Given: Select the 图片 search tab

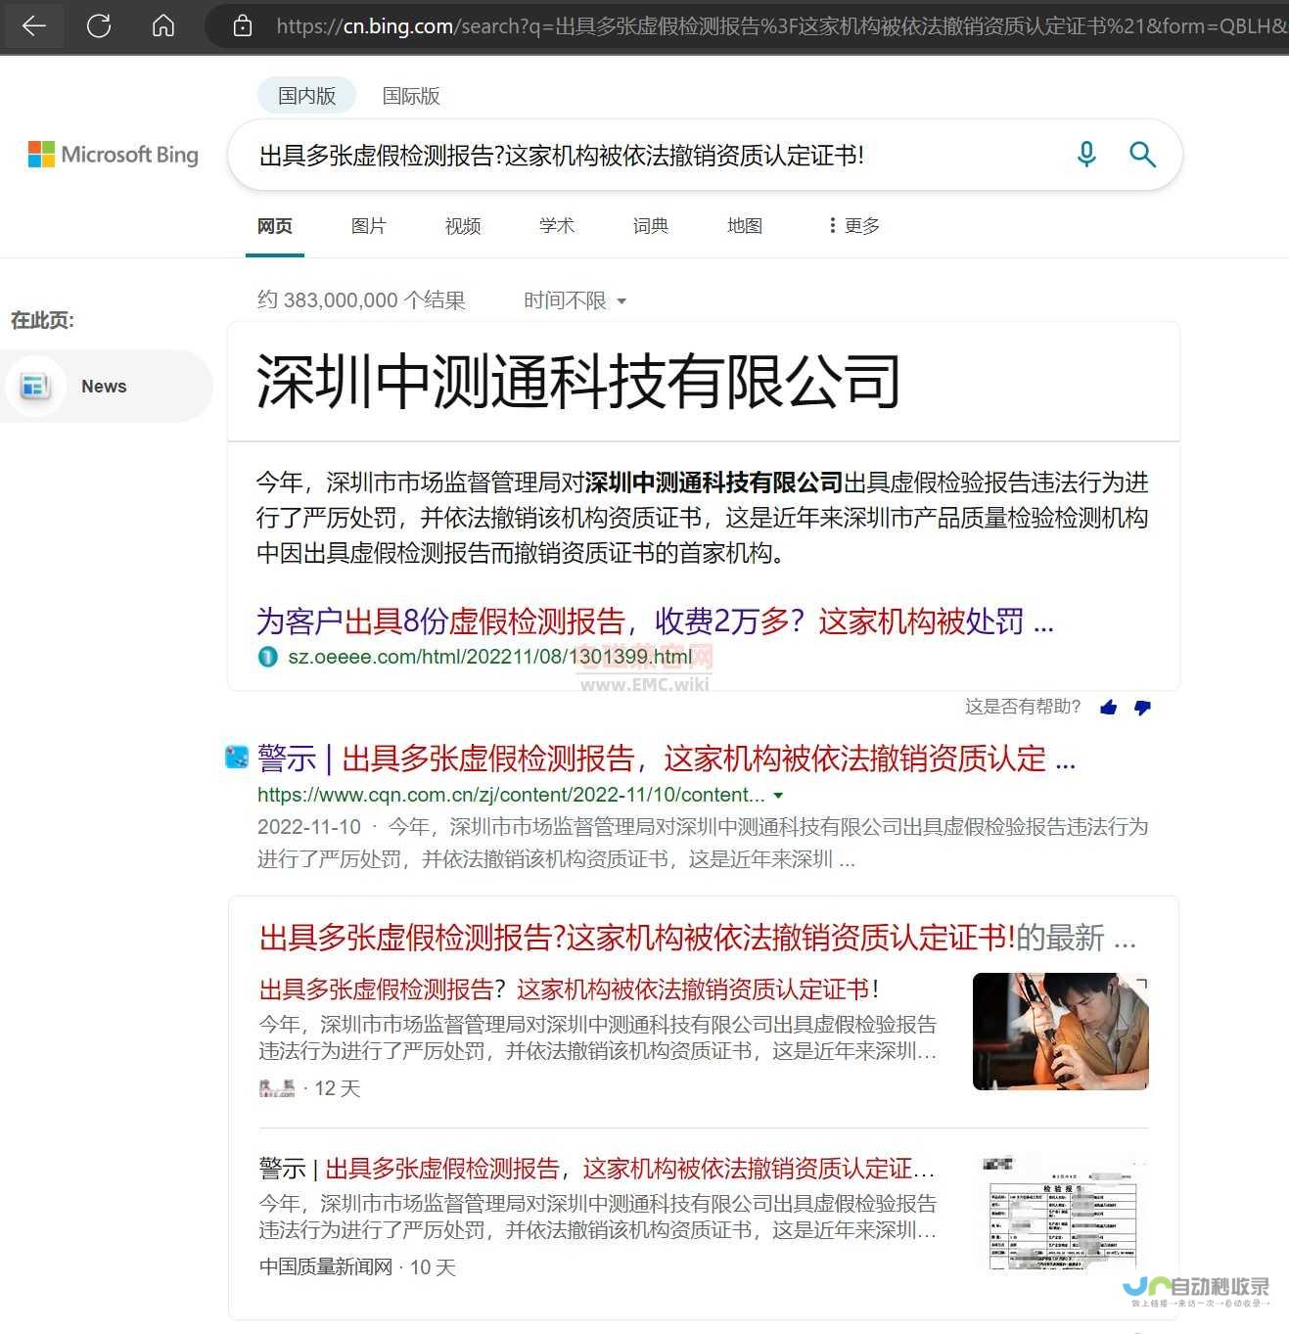Looking at the screenshot, I should click(x=369, y=226).
